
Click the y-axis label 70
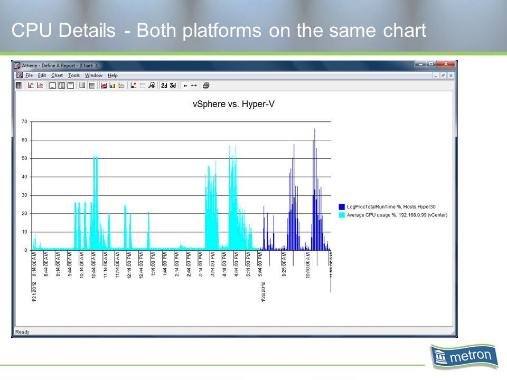tap(25, 121)
